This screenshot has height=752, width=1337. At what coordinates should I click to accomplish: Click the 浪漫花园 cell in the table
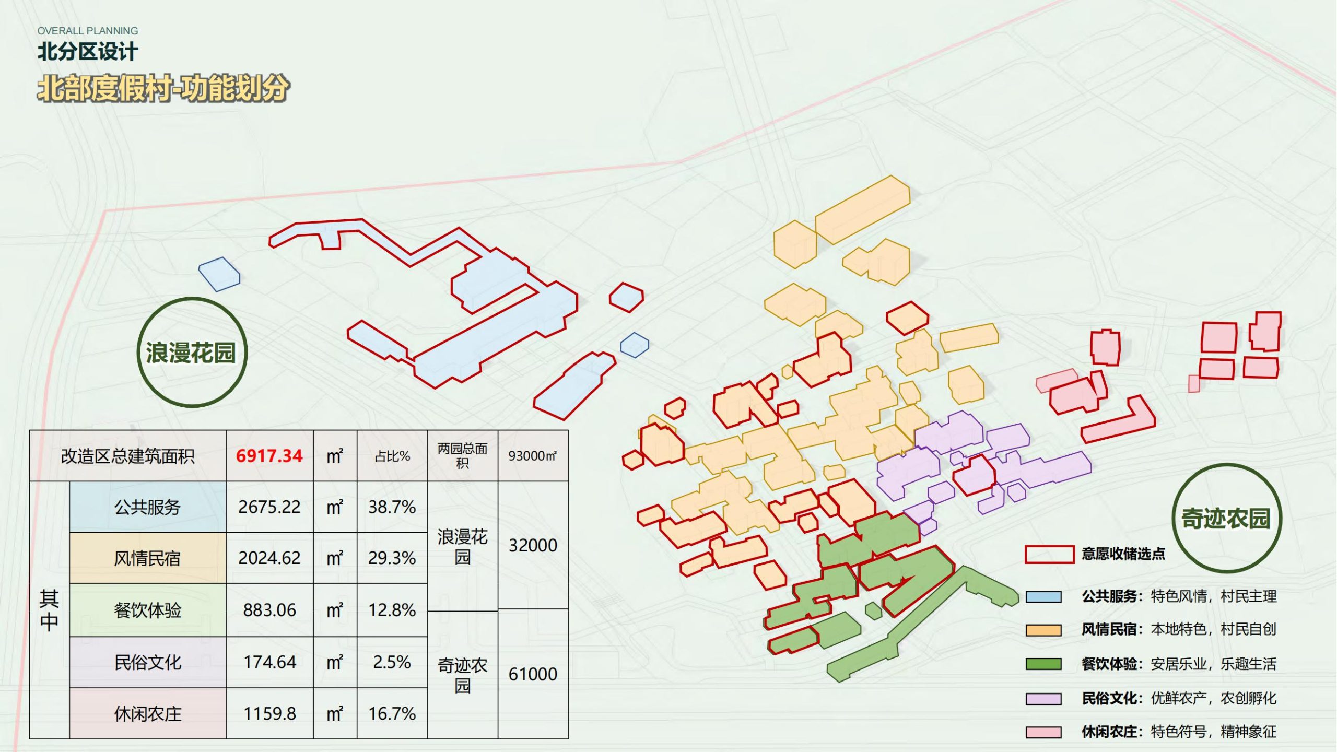pyautogui.click(x=462, y=546)
